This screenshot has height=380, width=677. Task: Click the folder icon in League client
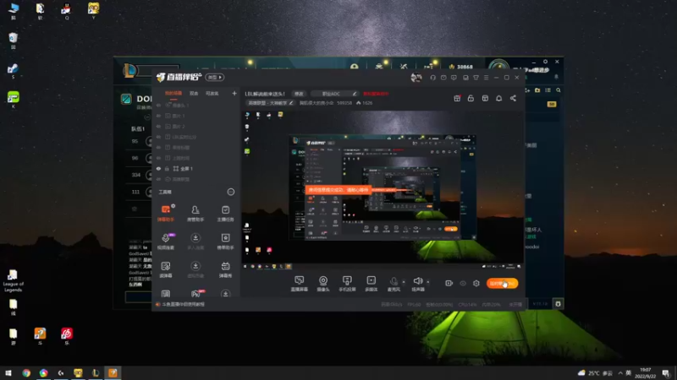537,90
